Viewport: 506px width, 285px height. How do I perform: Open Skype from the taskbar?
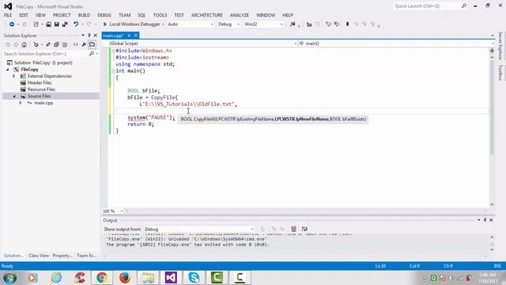(194, 278)
